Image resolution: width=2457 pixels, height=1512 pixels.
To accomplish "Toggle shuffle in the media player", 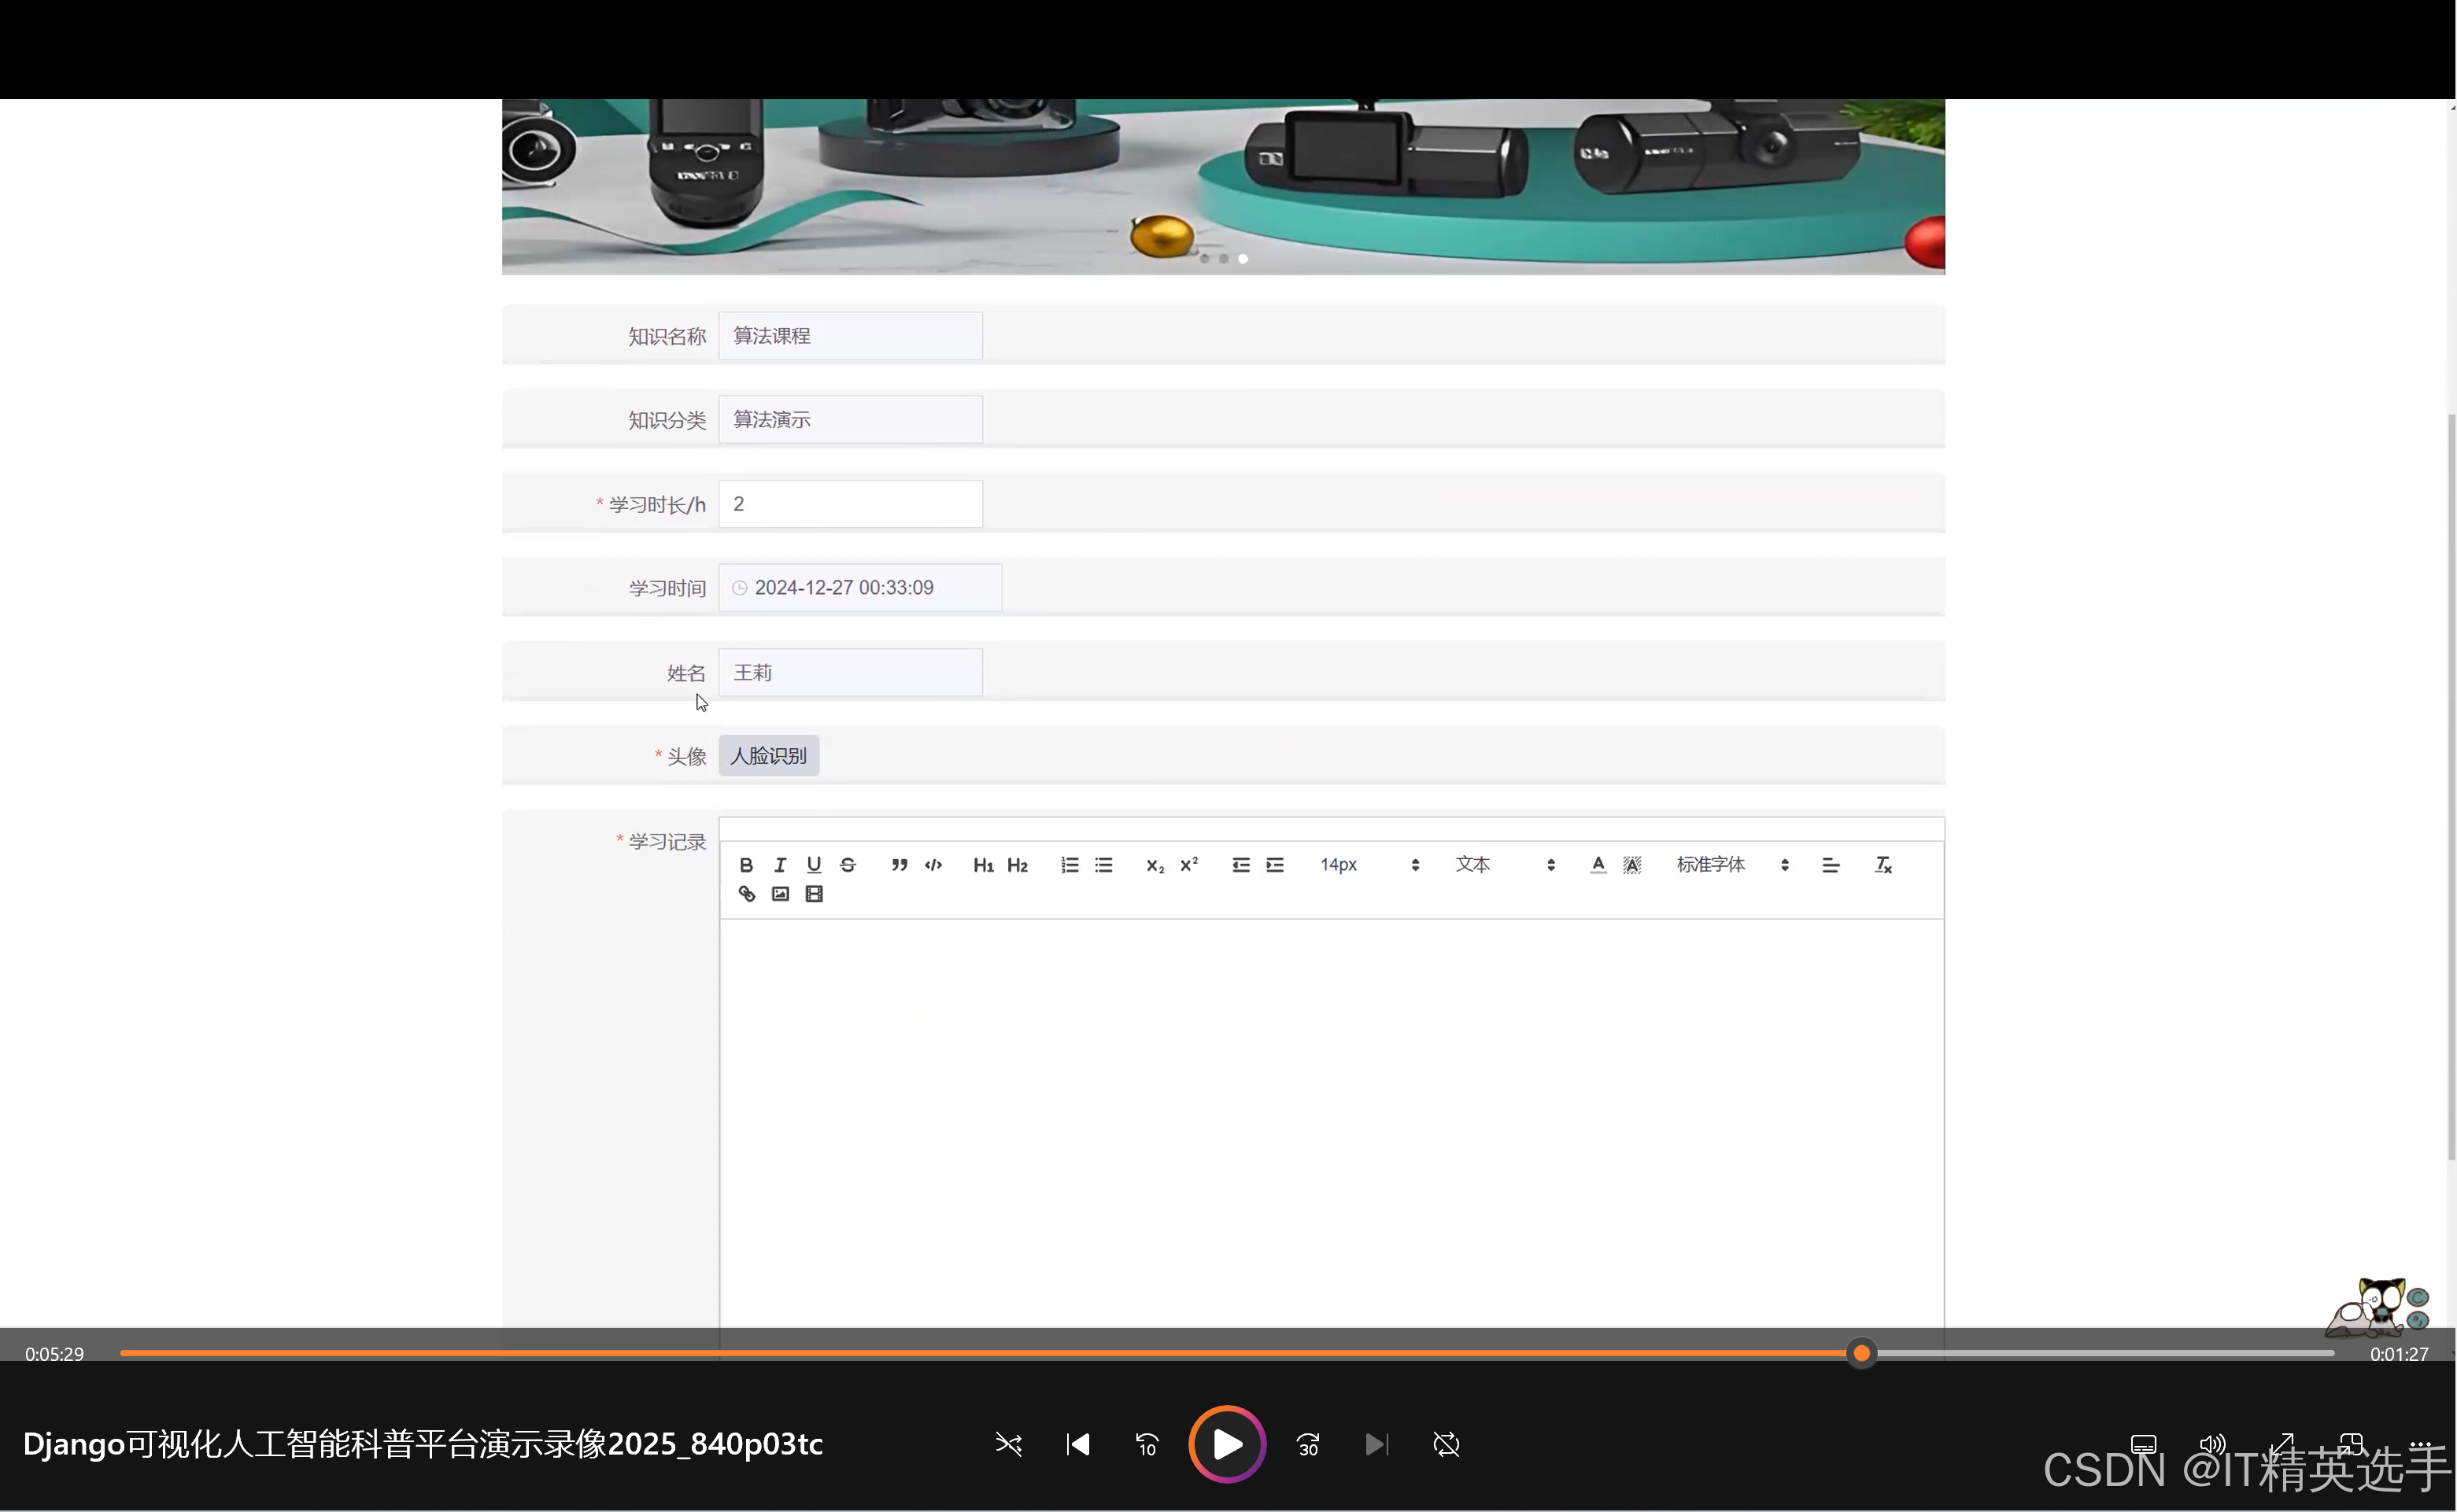I will pos(1008,1445).
